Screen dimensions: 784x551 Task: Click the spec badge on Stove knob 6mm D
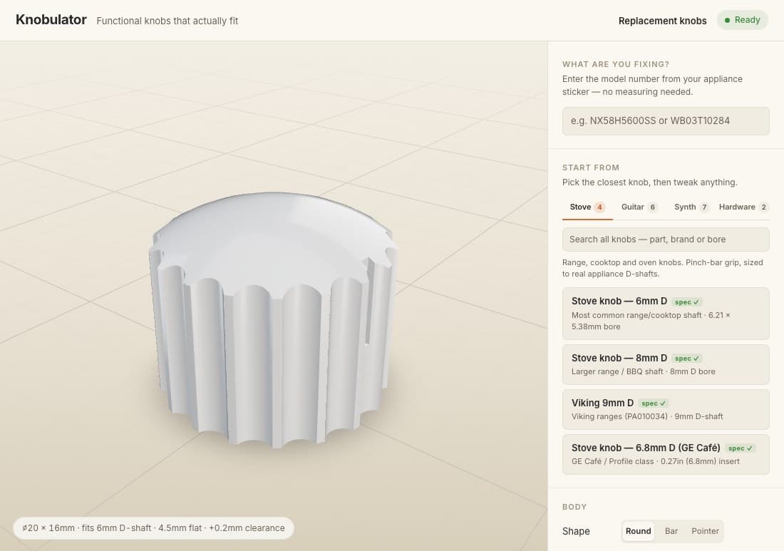(687, 302)
